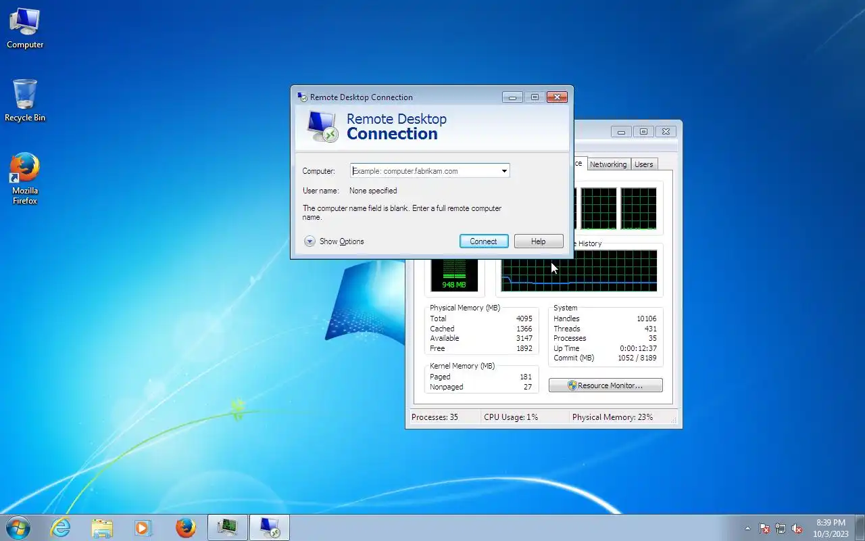Show hidden icons in the system tray

[747, 528]
